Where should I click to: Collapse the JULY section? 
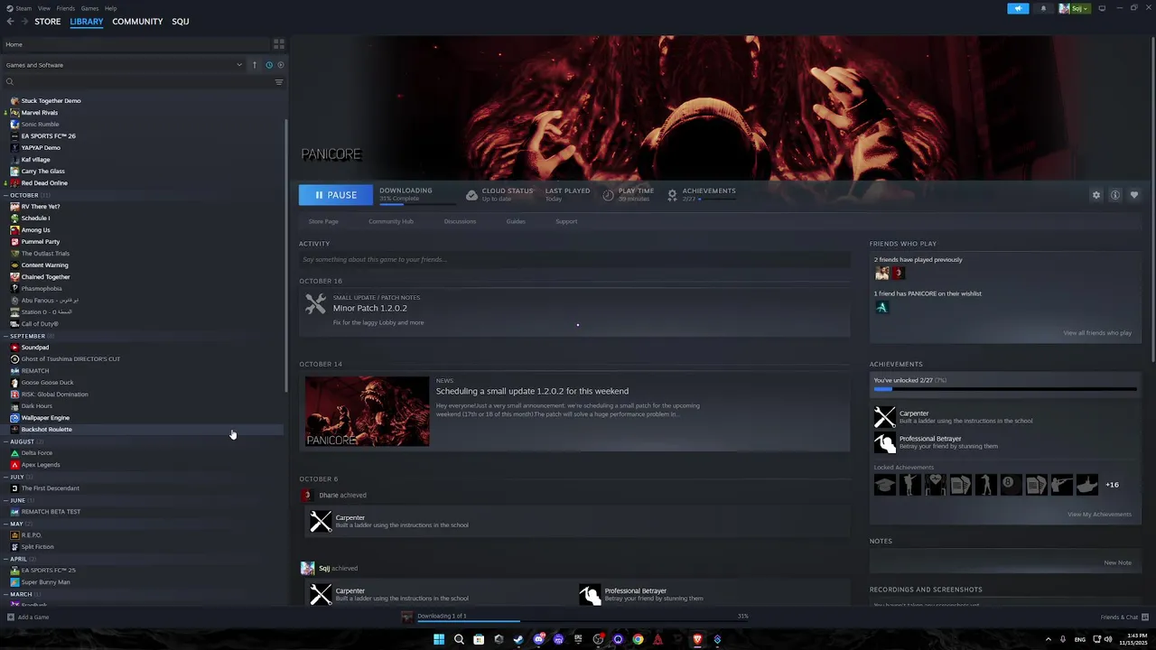pos(6,477)
